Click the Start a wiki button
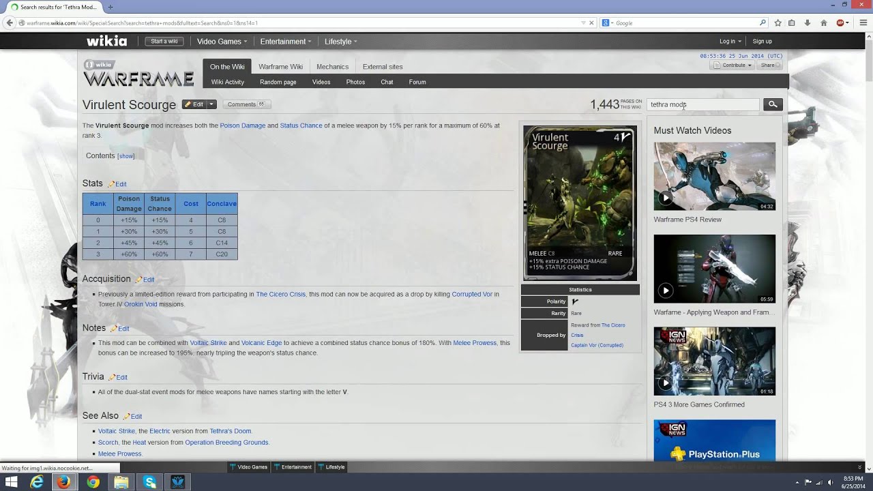Viewport: 873px width, 491px height. [164, 42]
